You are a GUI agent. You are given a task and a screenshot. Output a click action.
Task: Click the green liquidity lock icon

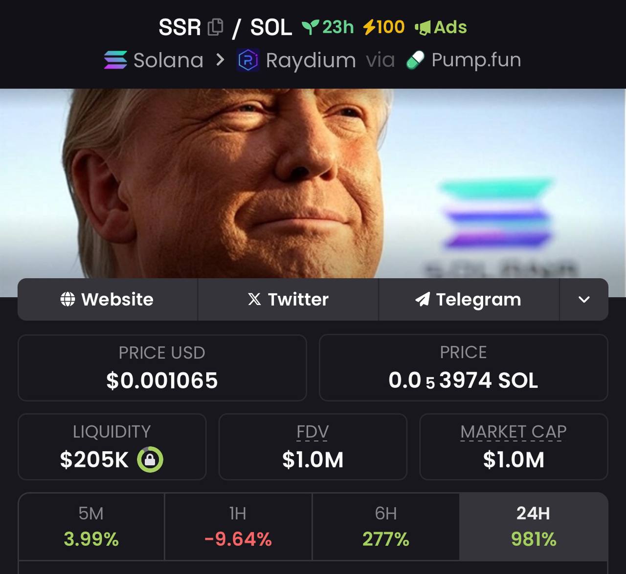coord(150,460)
